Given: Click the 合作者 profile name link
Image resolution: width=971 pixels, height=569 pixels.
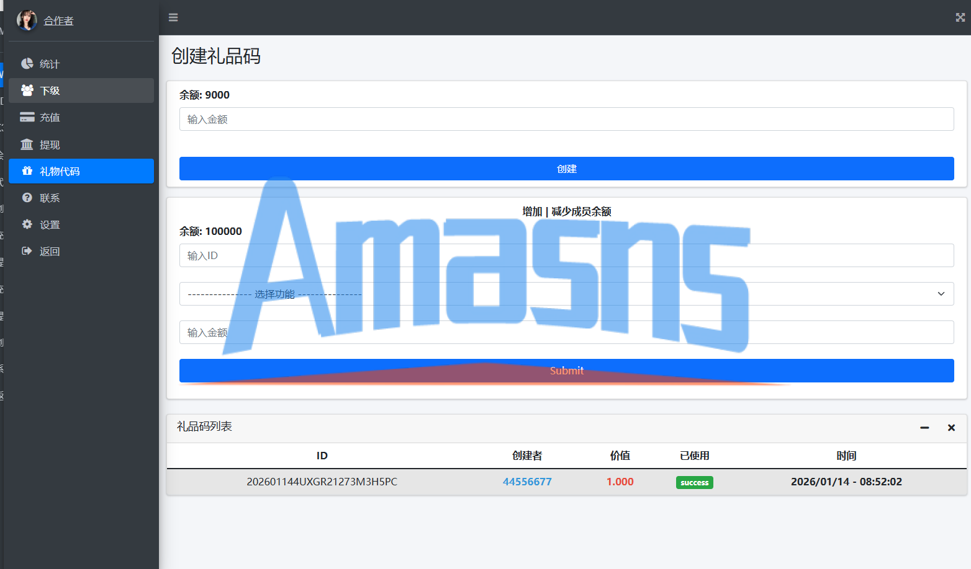Looking at the screenshot, I should 58,20.
